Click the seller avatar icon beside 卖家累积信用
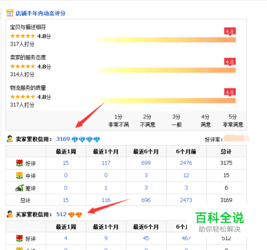267x250 pixels. coord(10,139)
